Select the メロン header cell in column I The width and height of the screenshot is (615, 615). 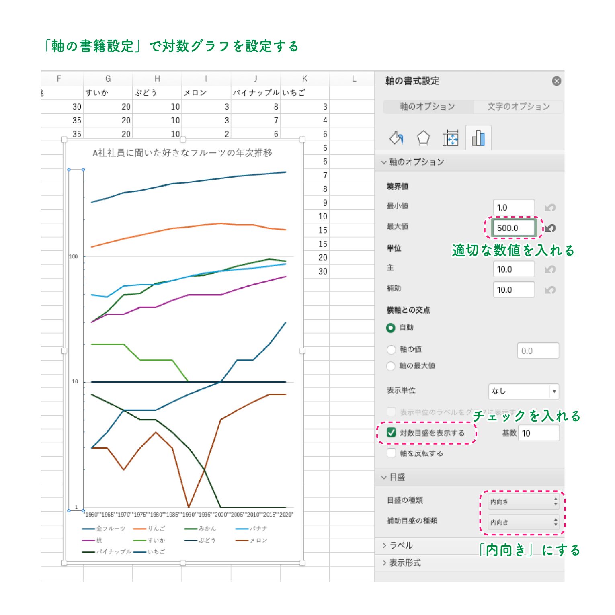click(x=206, y=93)
